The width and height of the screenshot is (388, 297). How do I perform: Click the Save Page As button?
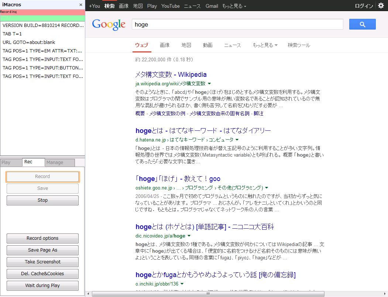[42, 250]
